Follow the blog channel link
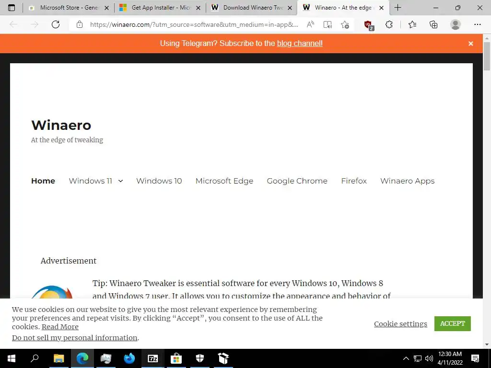This screenshot has width=491, height=368. tap(300, 44)
